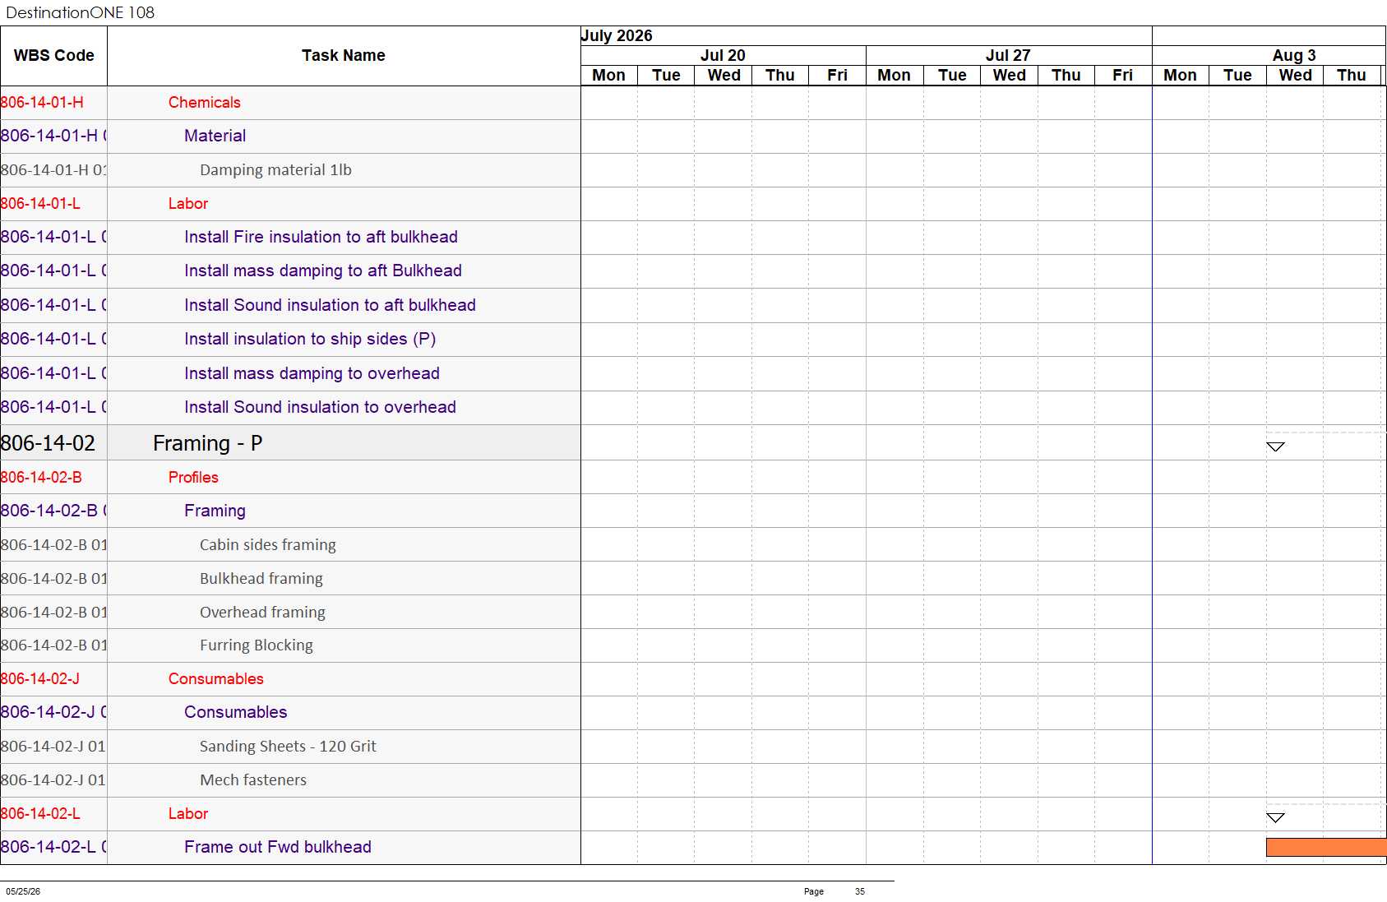The height and width of the screenshot is (902, 1387).
Task: Select the orange Frame out Fwd bulkhead bar
Action: 1326,847
